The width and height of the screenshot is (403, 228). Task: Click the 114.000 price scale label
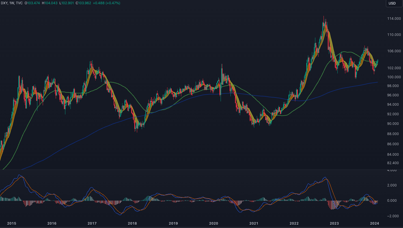click(394, 19)
